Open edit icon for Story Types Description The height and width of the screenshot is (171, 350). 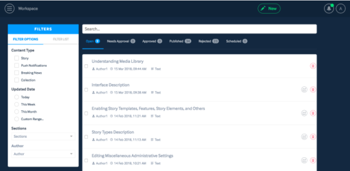point(304,137)
